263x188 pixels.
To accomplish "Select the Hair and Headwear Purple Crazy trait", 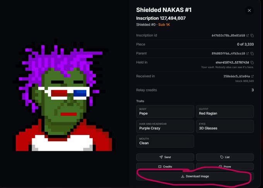I will (x=165, y=126).
